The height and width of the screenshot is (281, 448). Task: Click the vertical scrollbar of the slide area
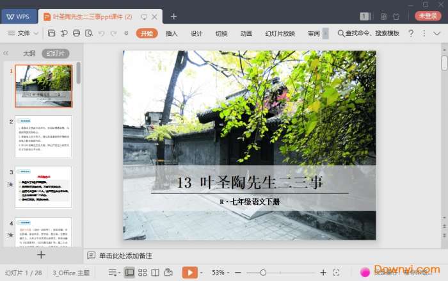444,63
